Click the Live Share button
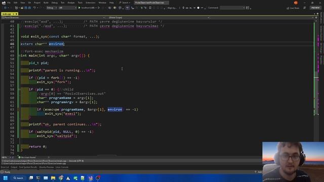The width and height of the screenshot is (324, 182). 293,8
